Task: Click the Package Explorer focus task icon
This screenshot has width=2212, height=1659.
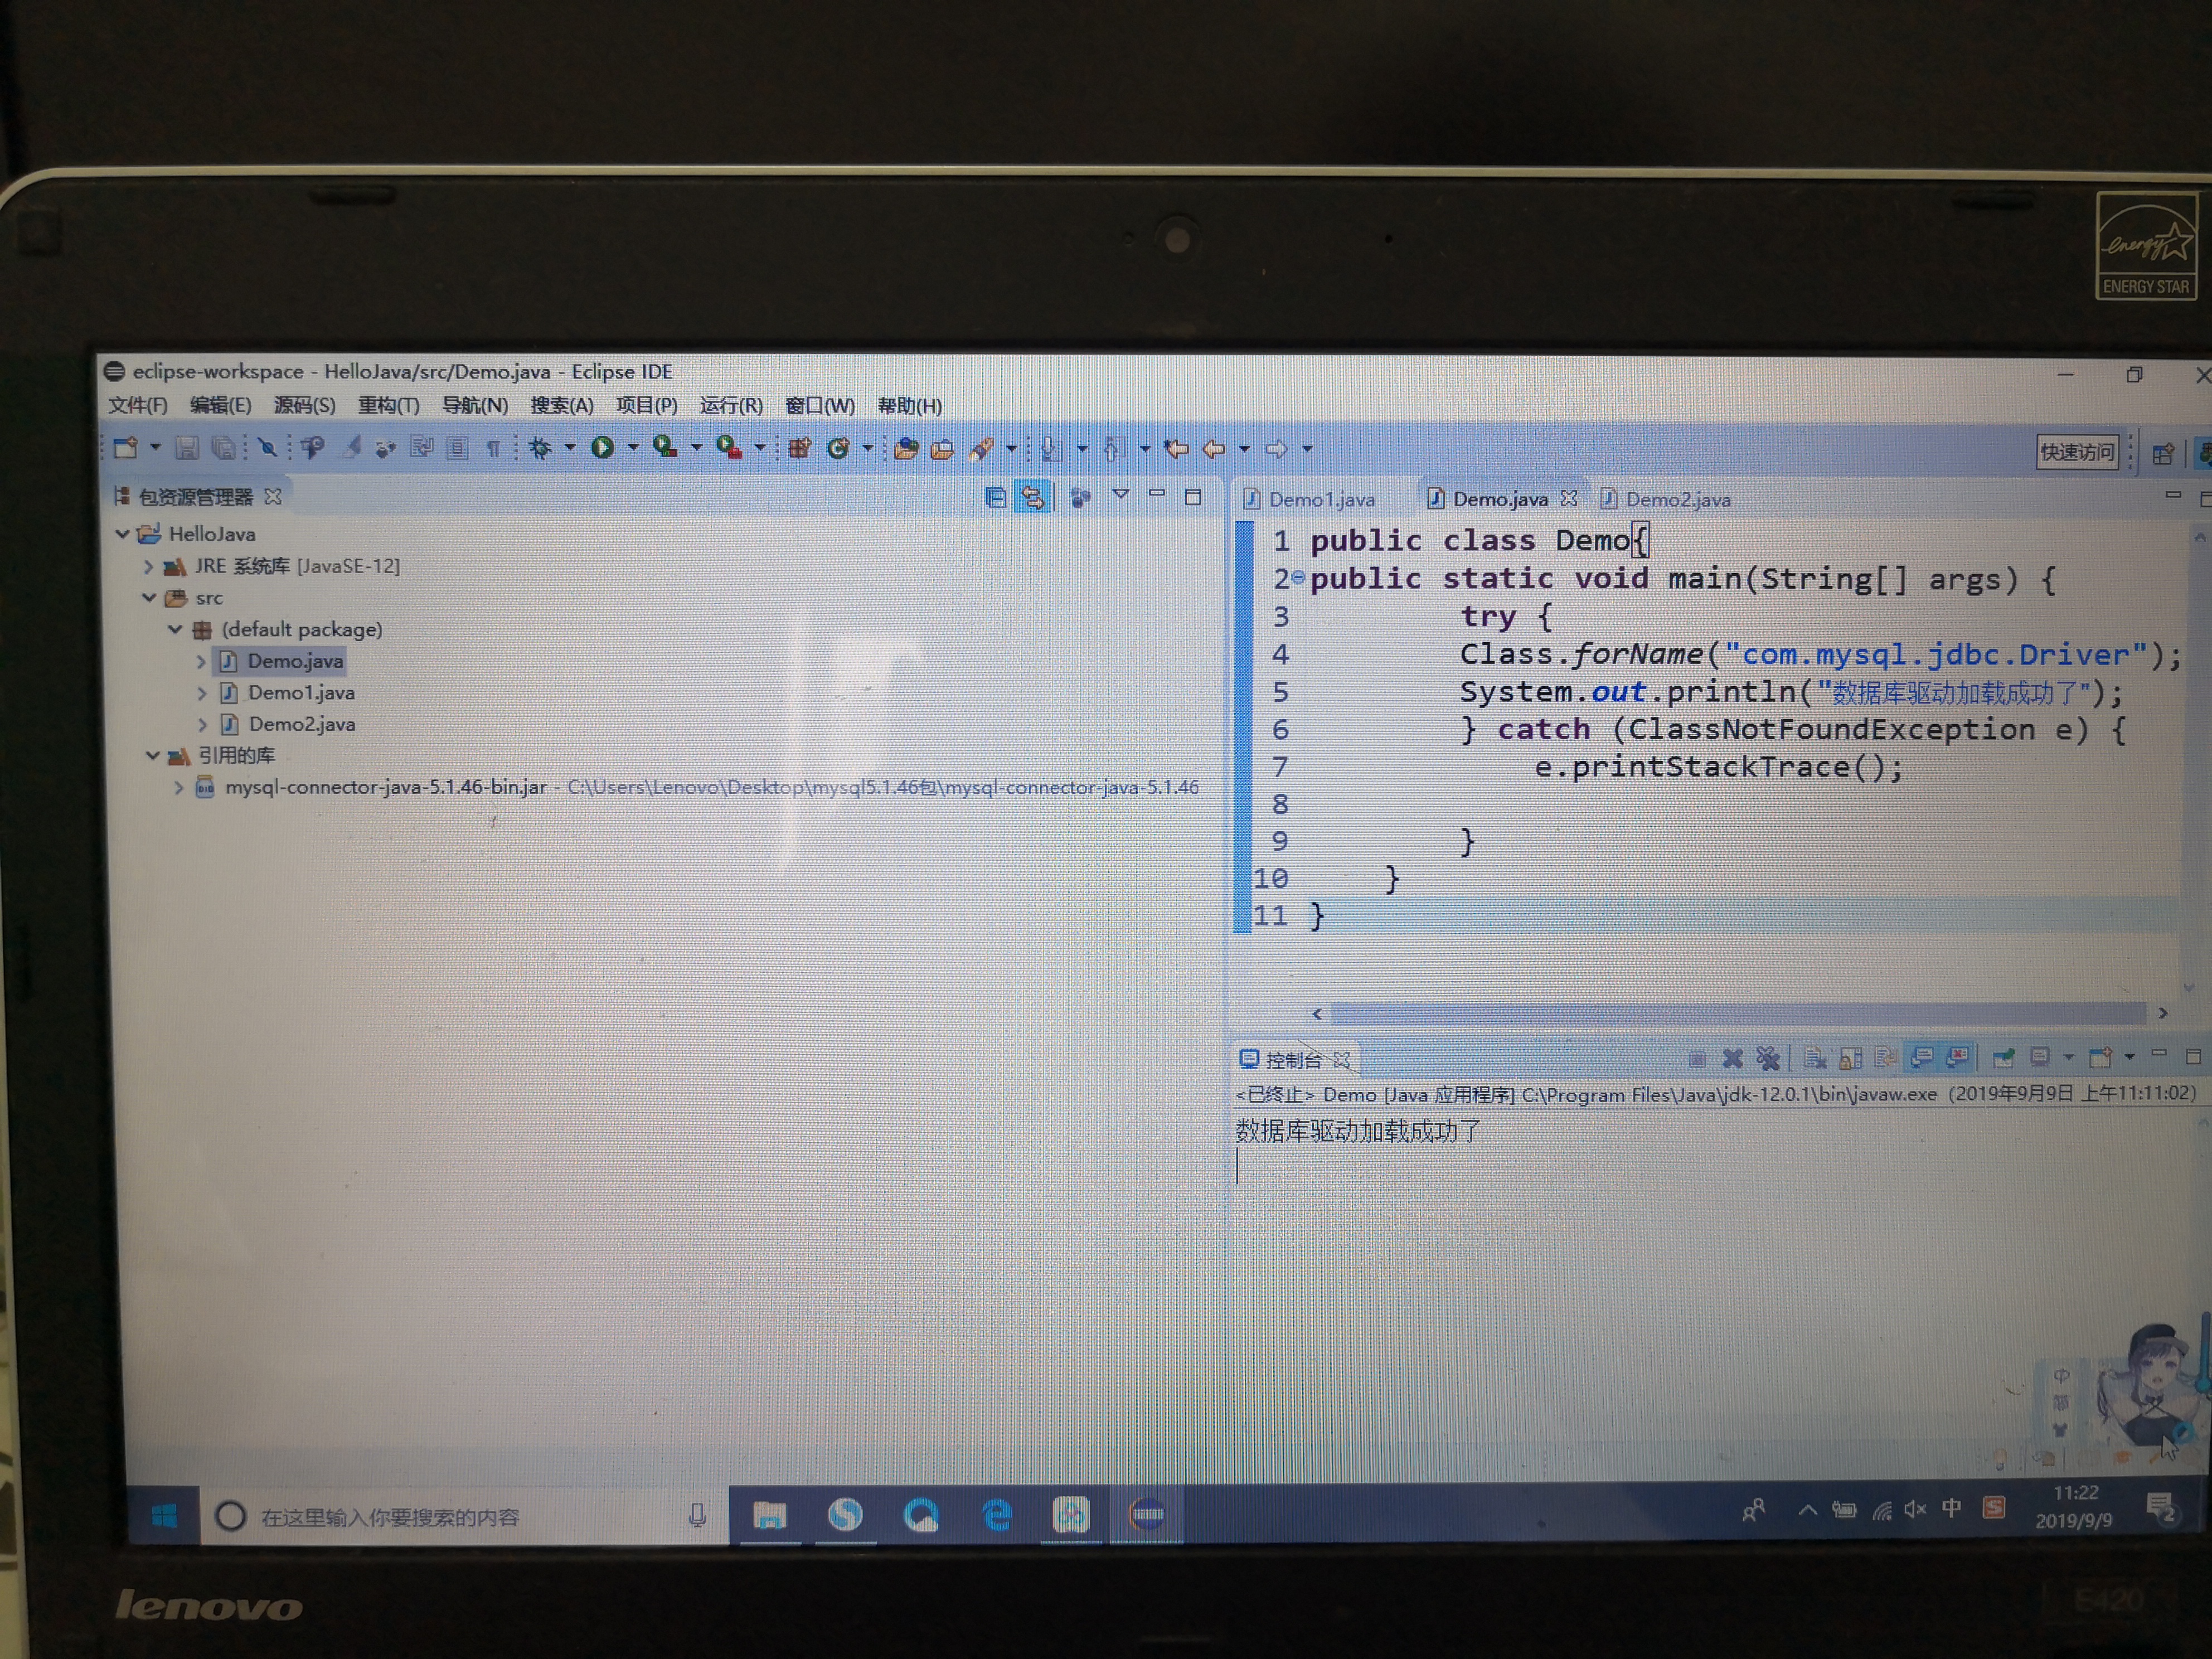Action: 1080,497
